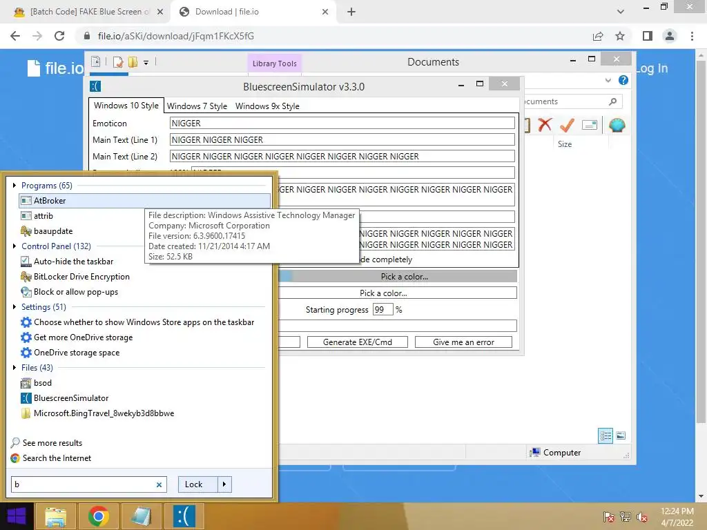Click the red X delete icon in Documents ribbon
707x530 pixels.
pyautogui.click(x=545, y=125)
